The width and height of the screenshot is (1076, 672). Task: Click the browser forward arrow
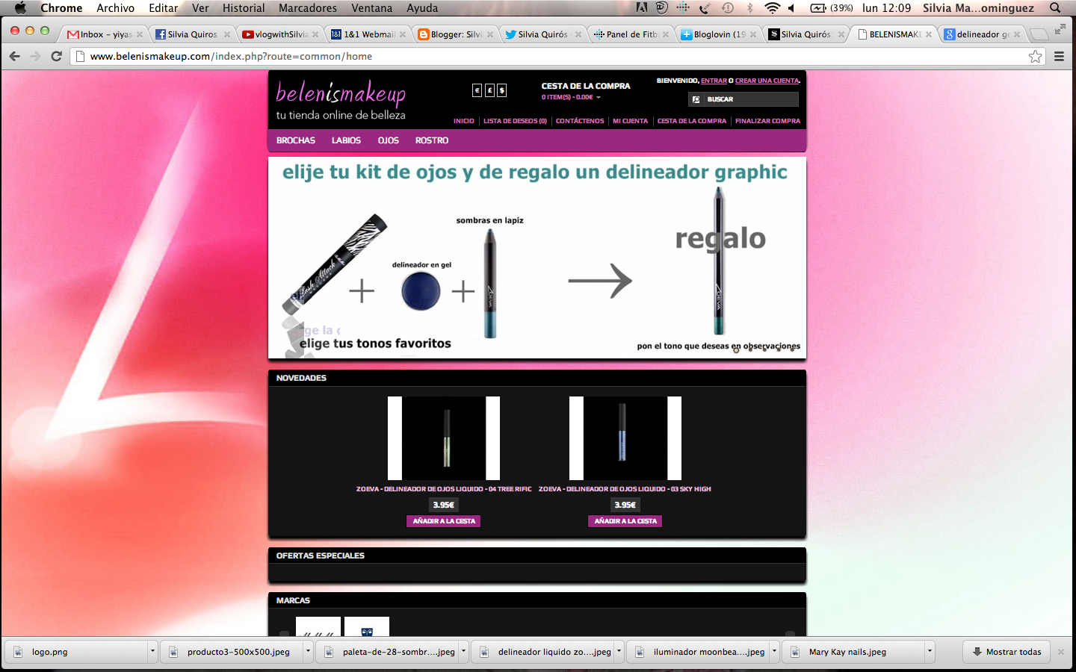35,56
